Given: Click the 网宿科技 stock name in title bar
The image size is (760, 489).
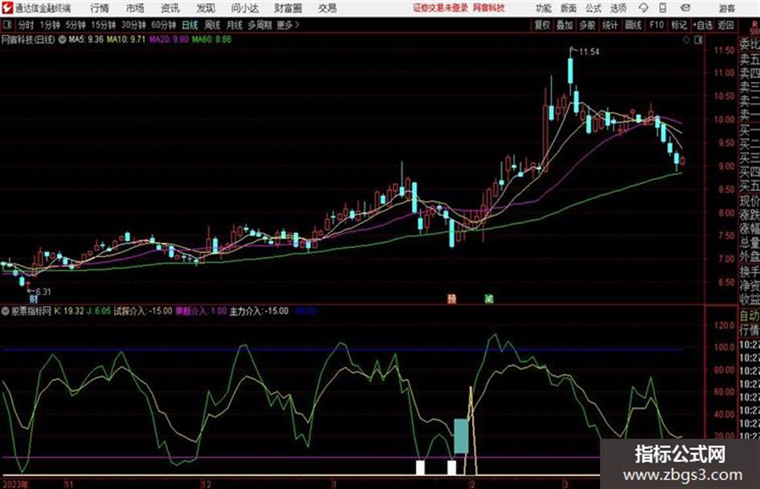Looking at the screenshot, I should (488, 8).
